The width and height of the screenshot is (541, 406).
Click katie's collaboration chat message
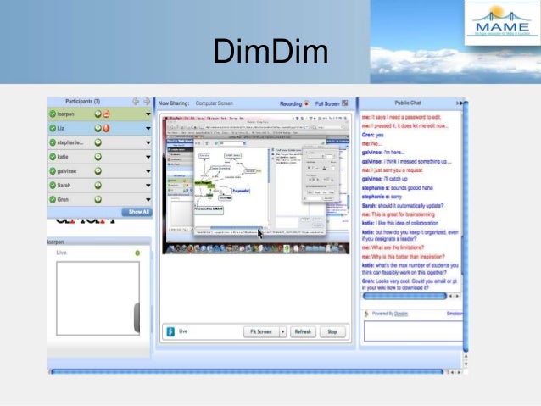399,223
